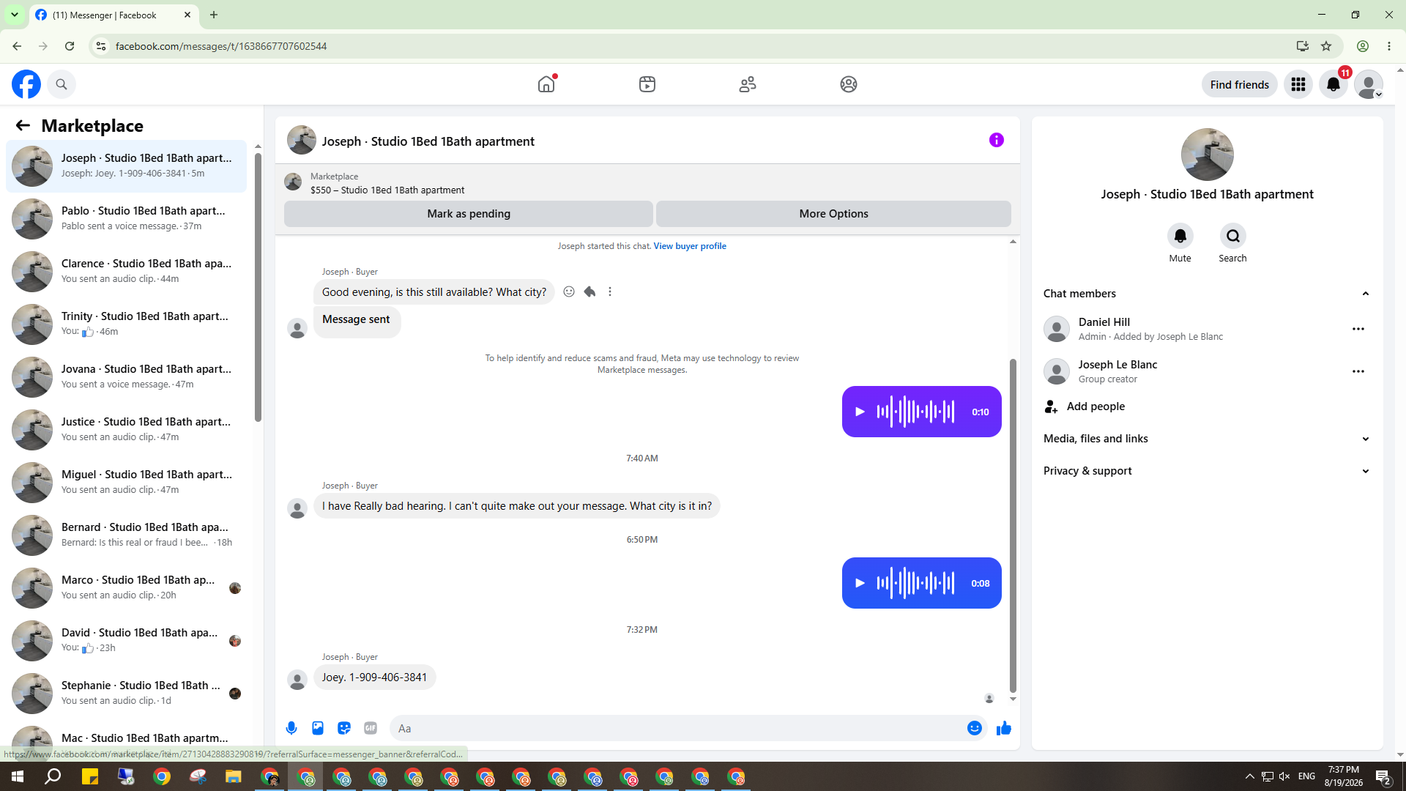Seek in the 0:10 voice message waveform
The image size is (1406, 791).
click(x=915, y=412)
